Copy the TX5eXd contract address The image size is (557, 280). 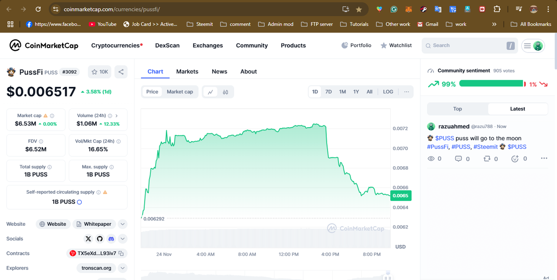click(x=121, y=254)
